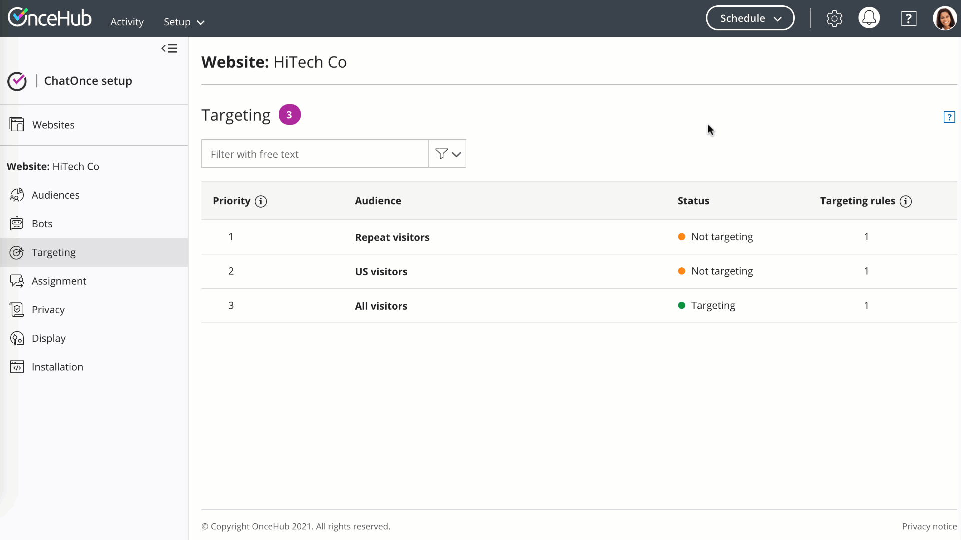Open notifications bell icon
This screenshot has height=540, width=961.
pyautogui.click(x=869, y=18)
